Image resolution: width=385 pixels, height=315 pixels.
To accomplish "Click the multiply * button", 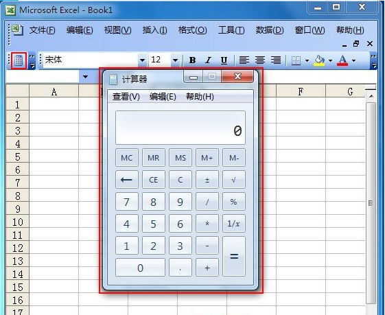I will [207, 224].
